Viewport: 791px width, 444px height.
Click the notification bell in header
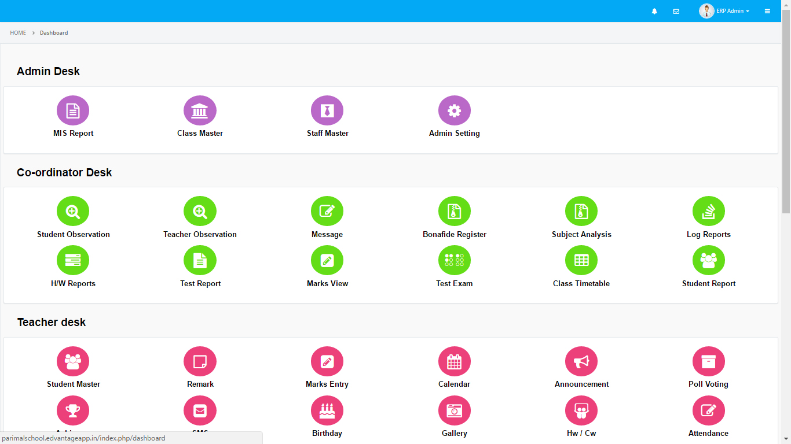[x=654, y=11]
